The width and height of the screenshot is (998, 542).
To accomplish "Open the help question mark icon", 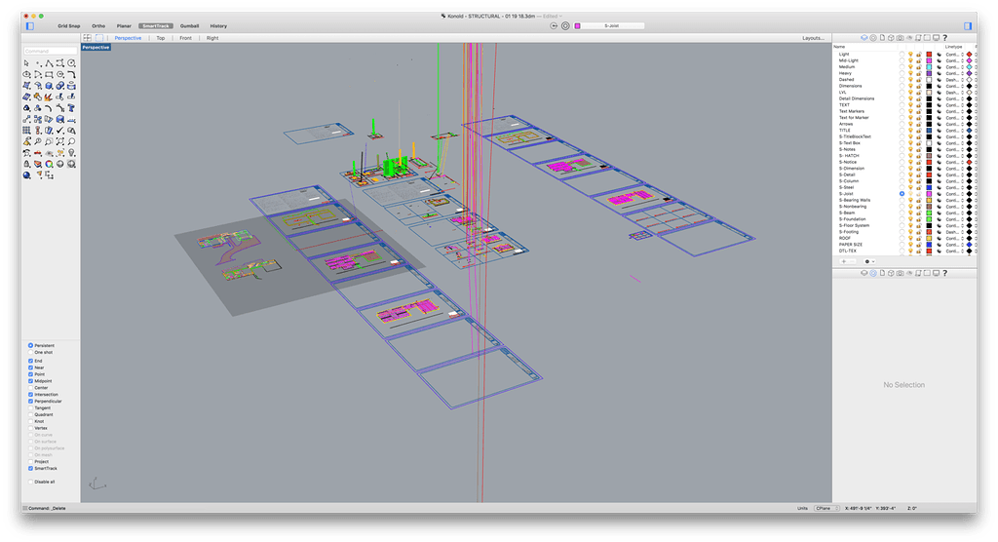I will click(943, 37).
